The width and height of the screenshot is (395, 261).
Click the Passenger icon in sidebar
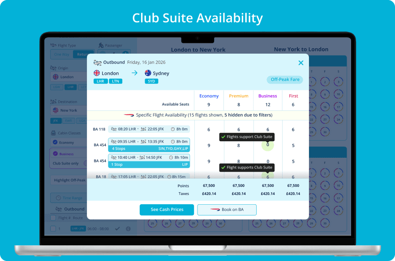point(101,45)
